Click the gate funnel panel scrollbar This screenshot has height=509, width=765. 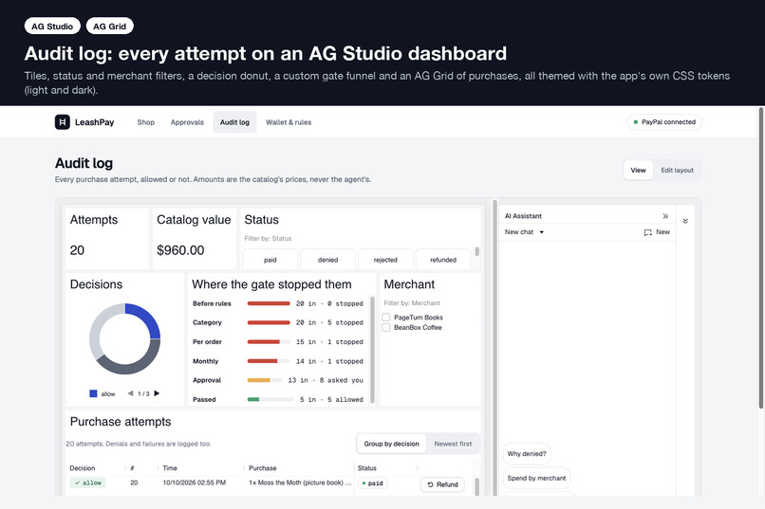[x=372, y=350]
